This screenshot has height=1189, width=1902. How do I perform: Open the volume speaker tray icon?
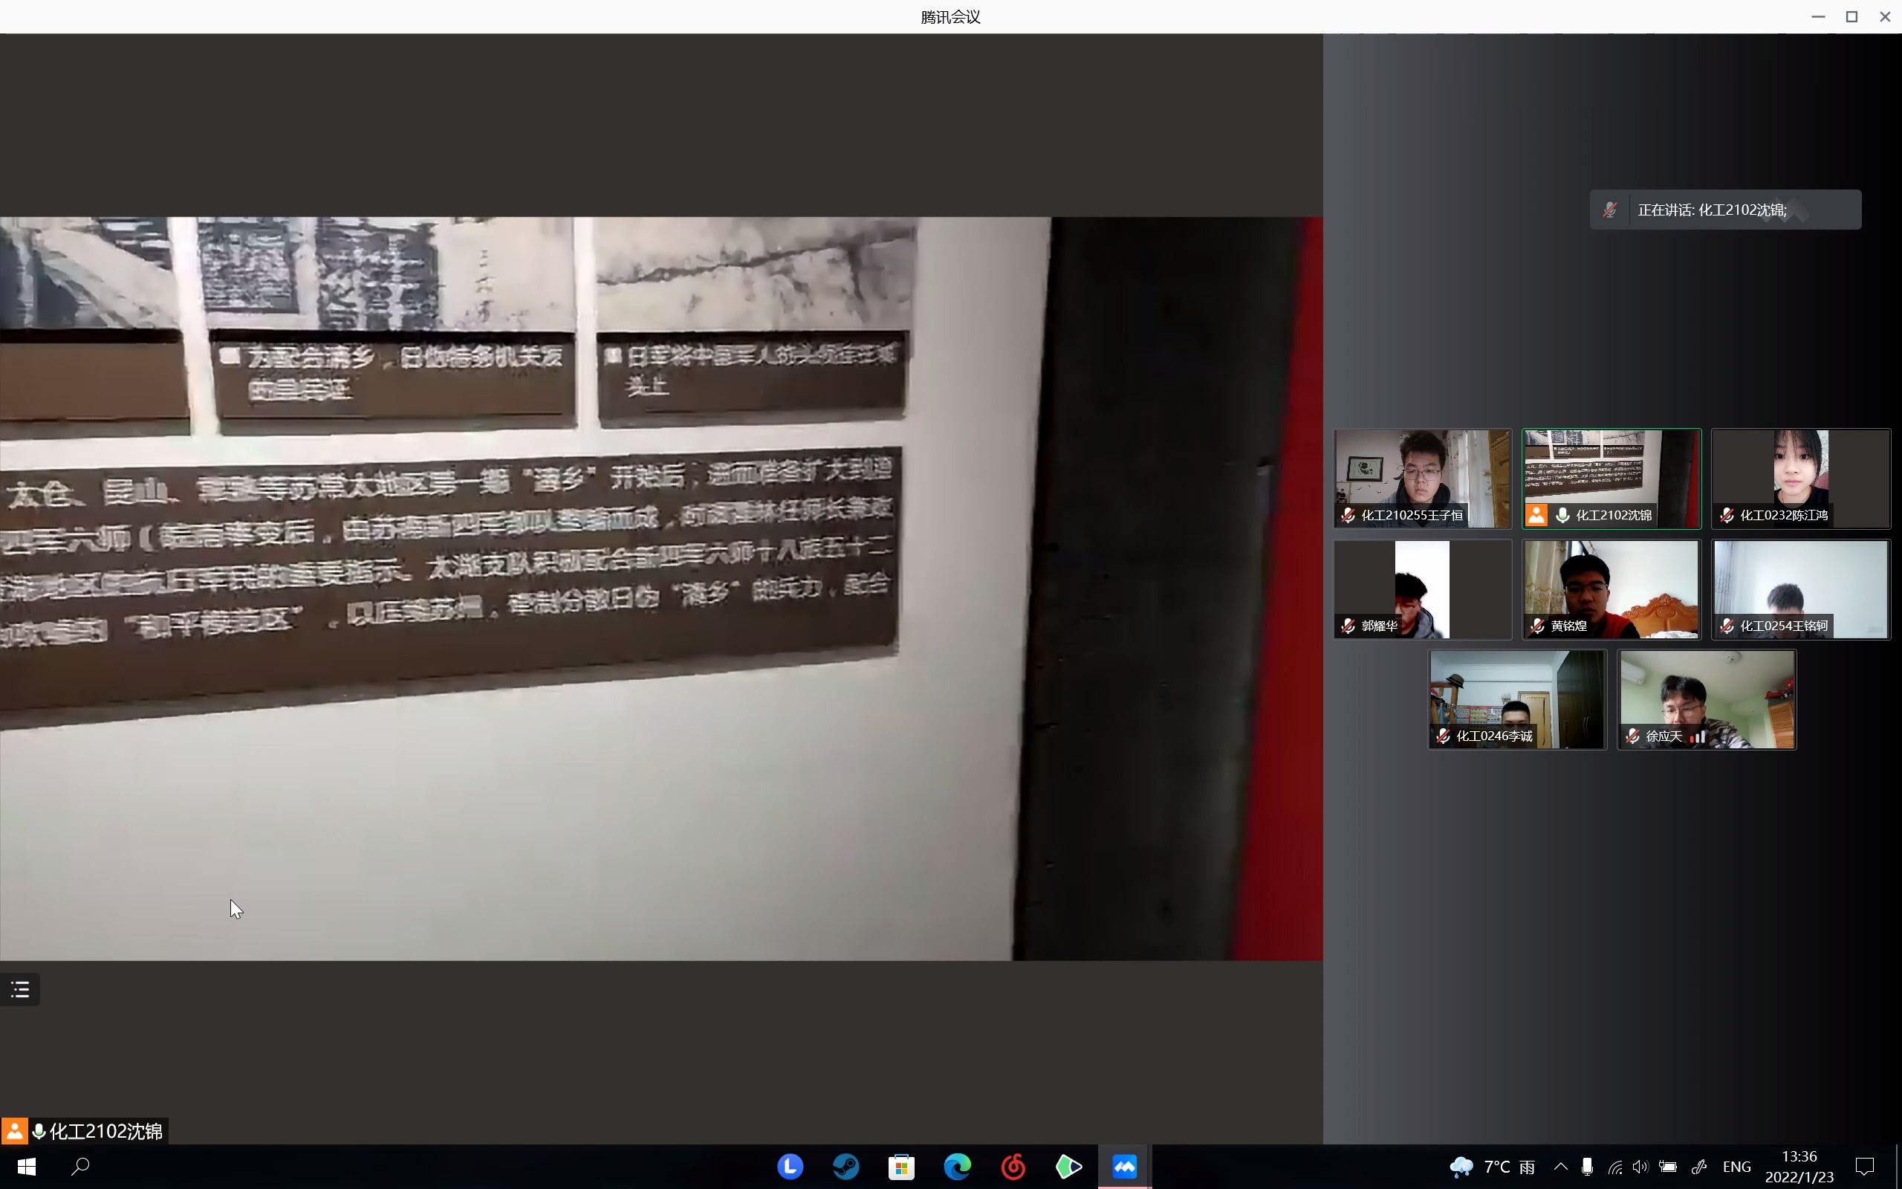coord(1640,1167)
